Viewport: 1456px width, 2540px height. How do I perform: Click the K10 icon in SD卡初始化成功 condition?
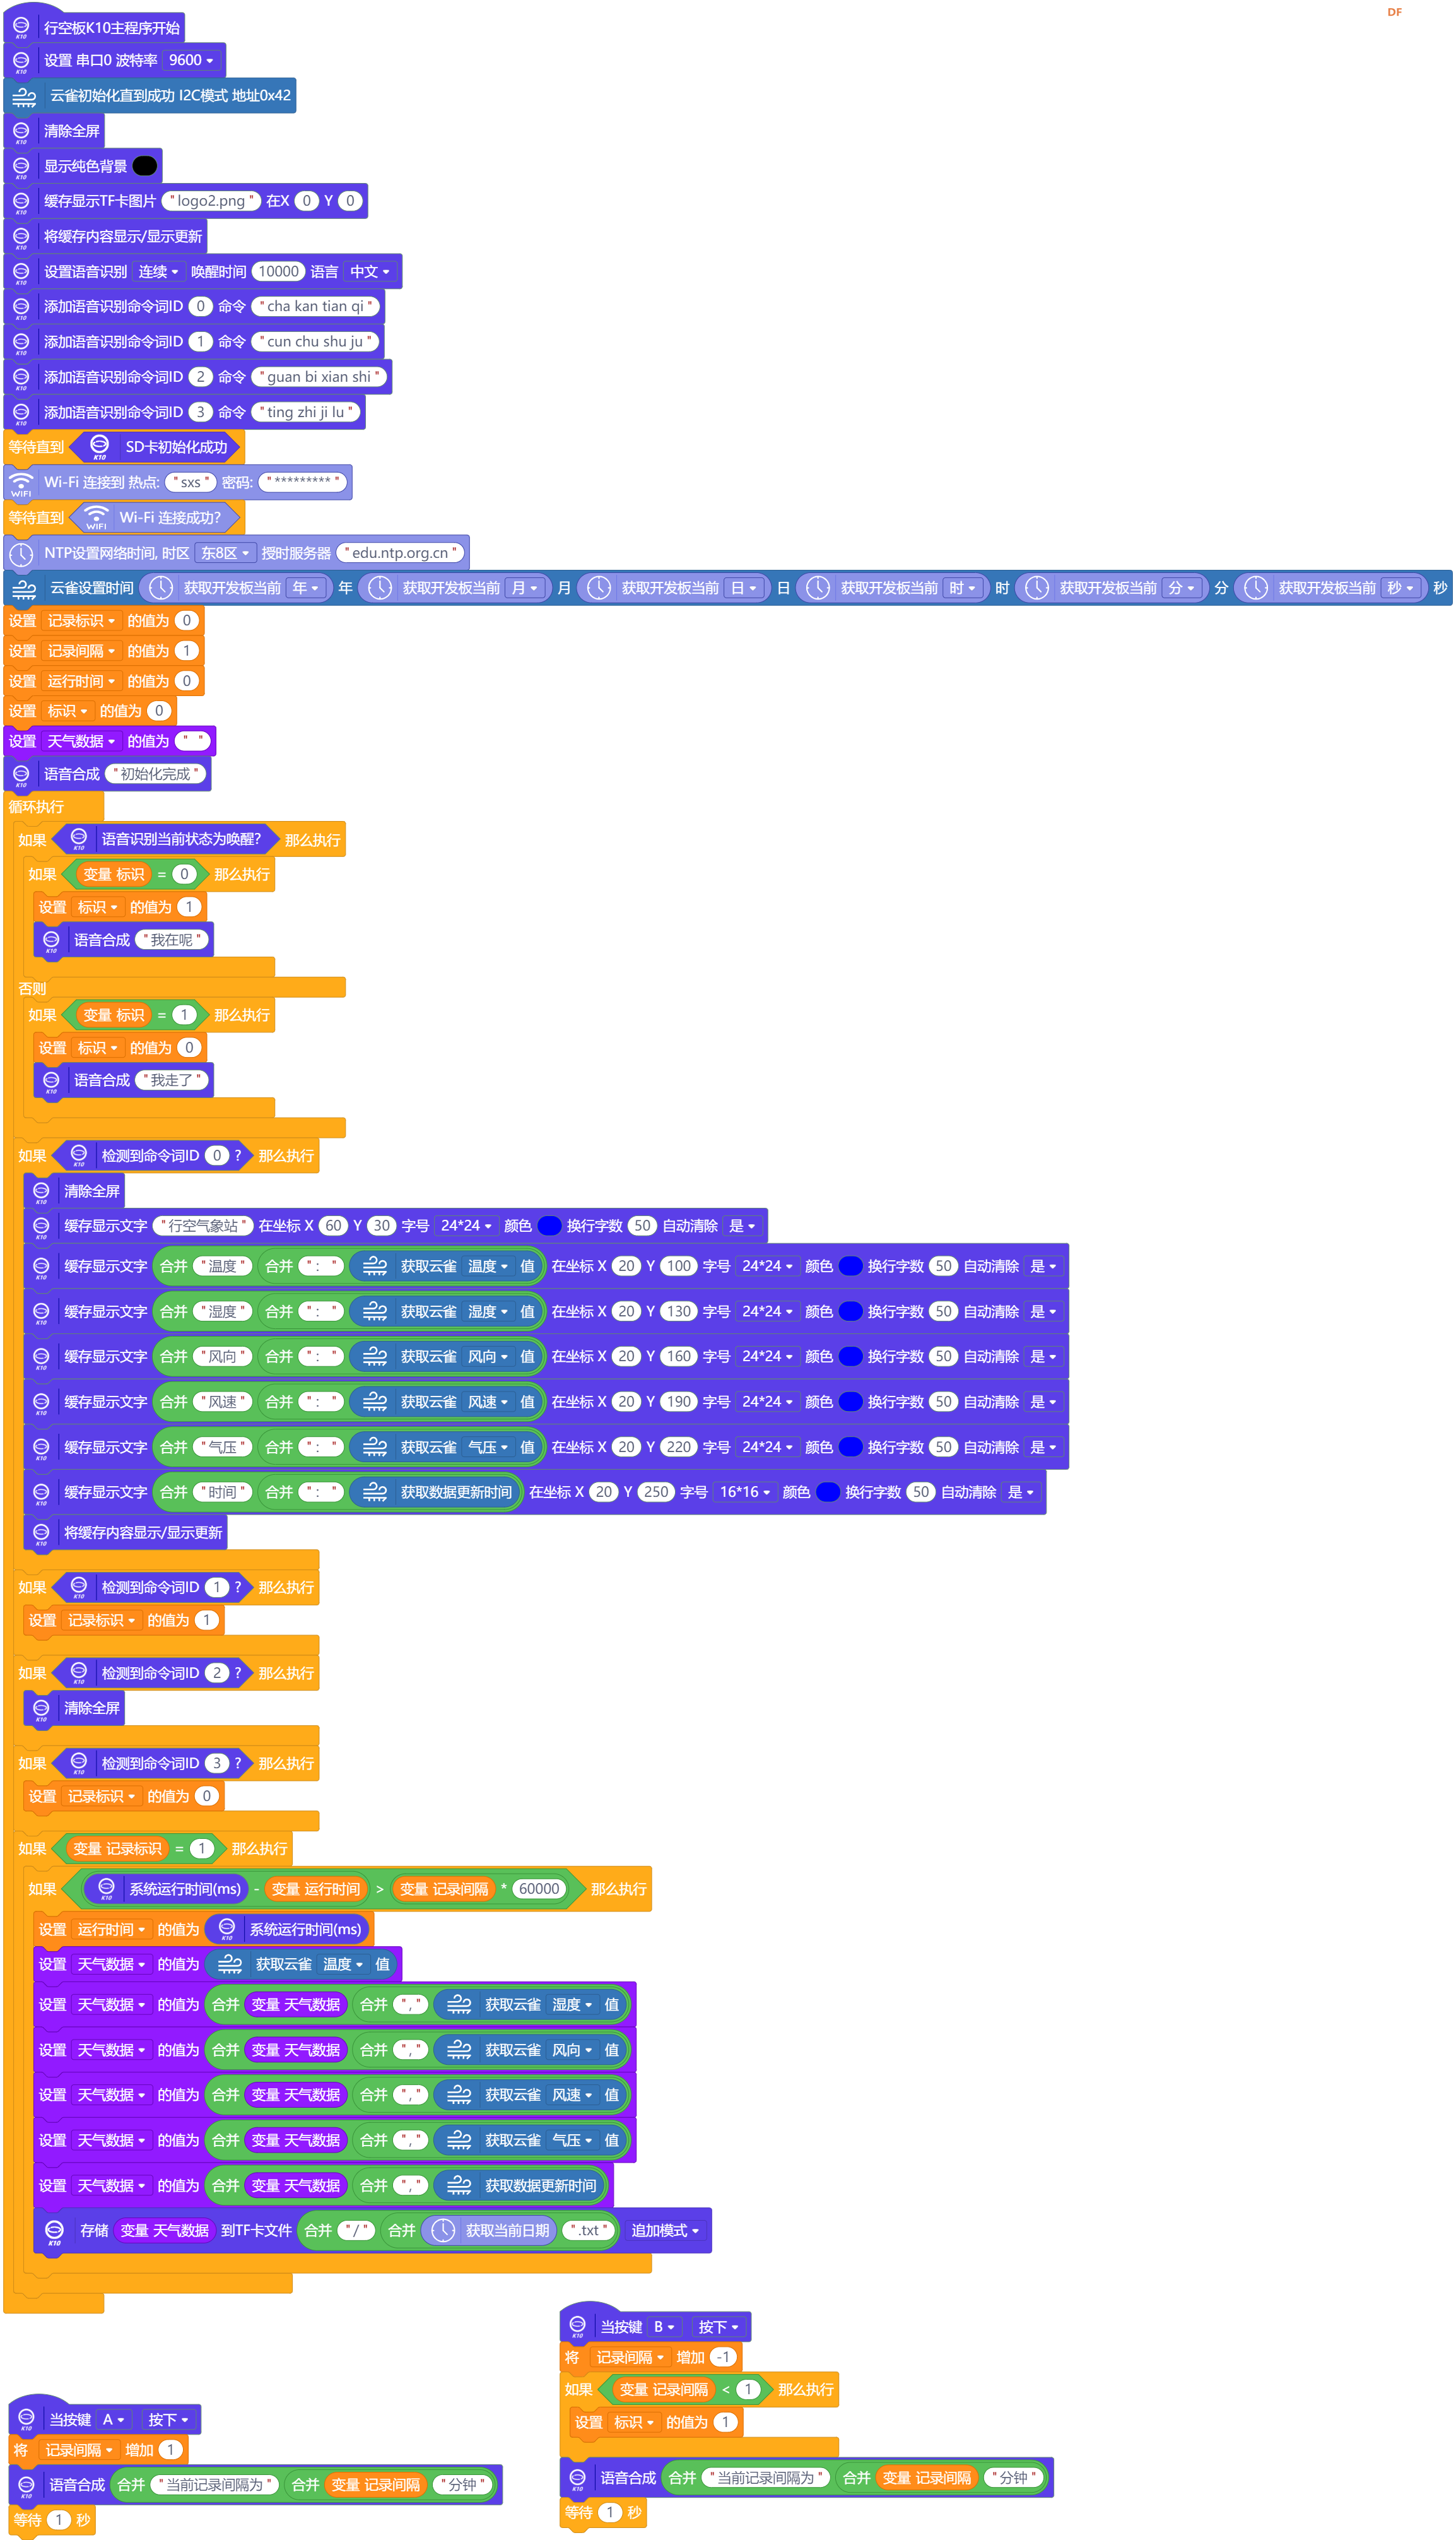[99, 447]
